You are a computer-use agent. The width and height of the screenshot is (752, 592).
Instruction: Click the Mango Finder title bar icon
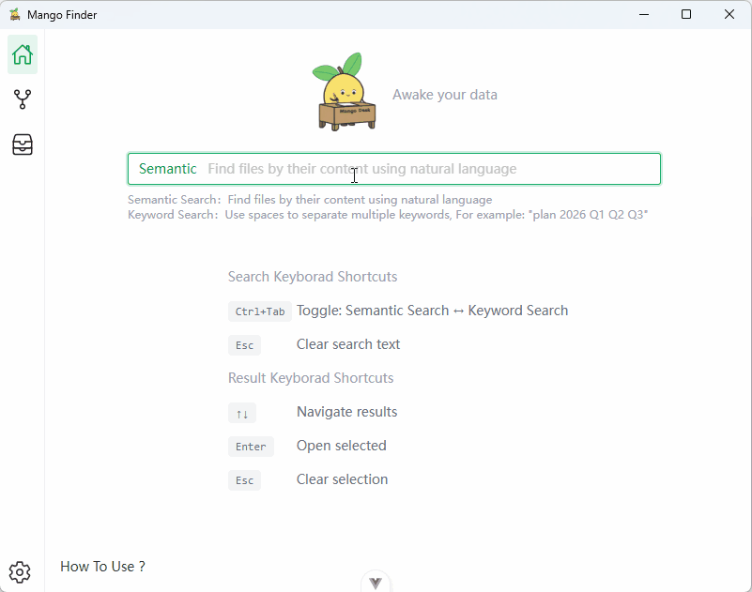coord(13,14)
